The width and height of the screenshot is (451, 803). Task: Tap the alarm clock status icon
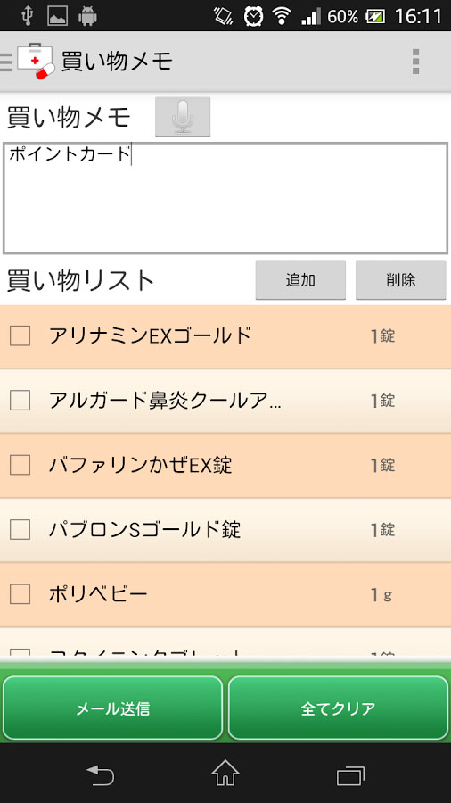pos(254,16)
